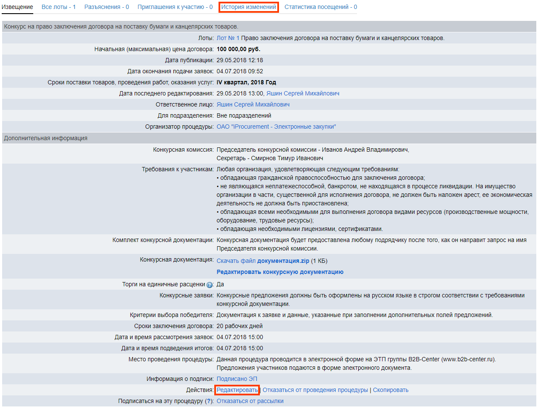Open Яшин Сергей Михайлович as Ответственное лицо
The image size is (538, 409).
tap(253, 104)
